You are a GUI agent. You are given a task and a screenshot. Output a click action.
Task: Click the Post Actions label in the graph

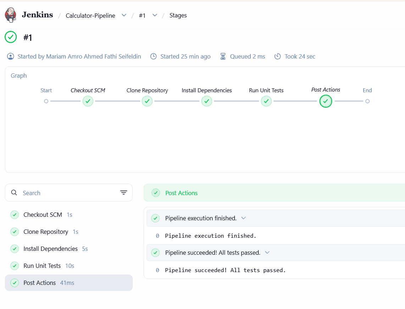point(326,90)
